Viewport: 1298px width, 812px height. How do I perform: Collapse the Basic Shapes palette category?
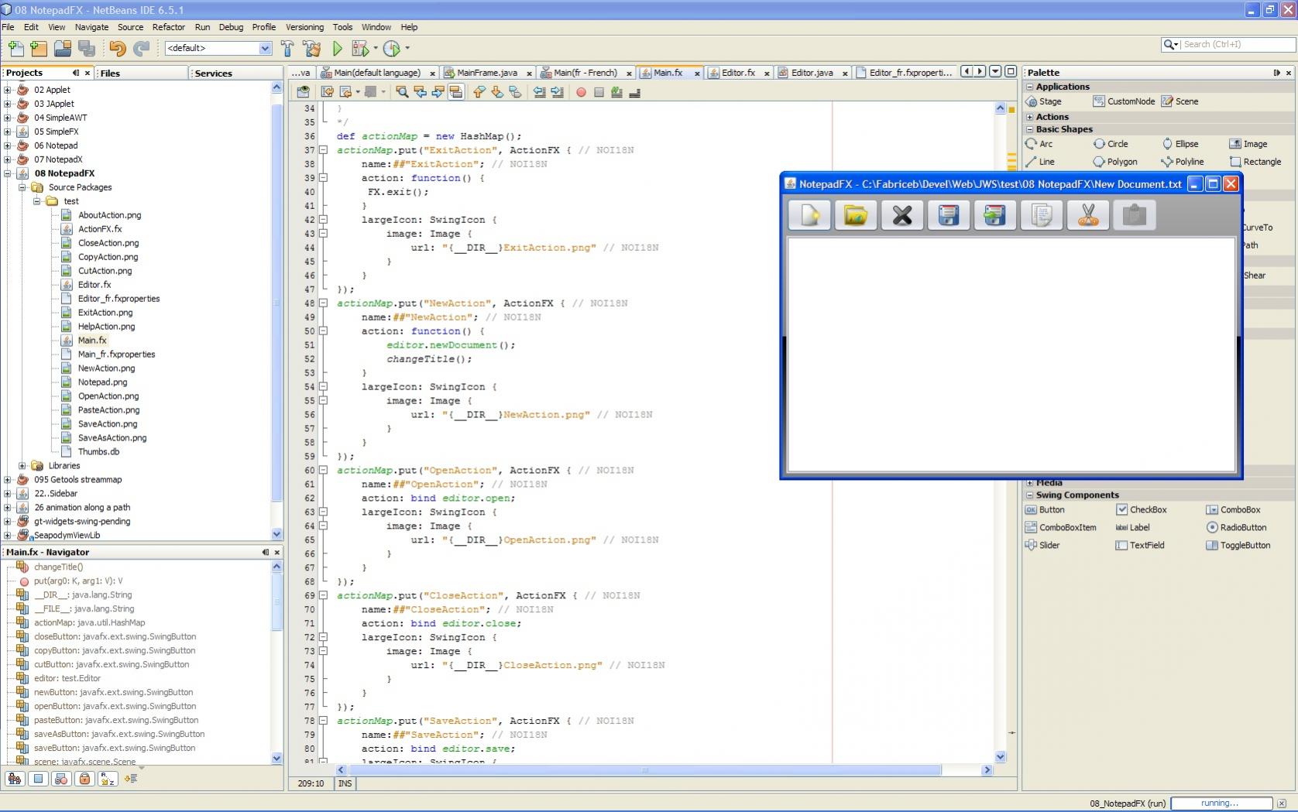coord(1029,129)
